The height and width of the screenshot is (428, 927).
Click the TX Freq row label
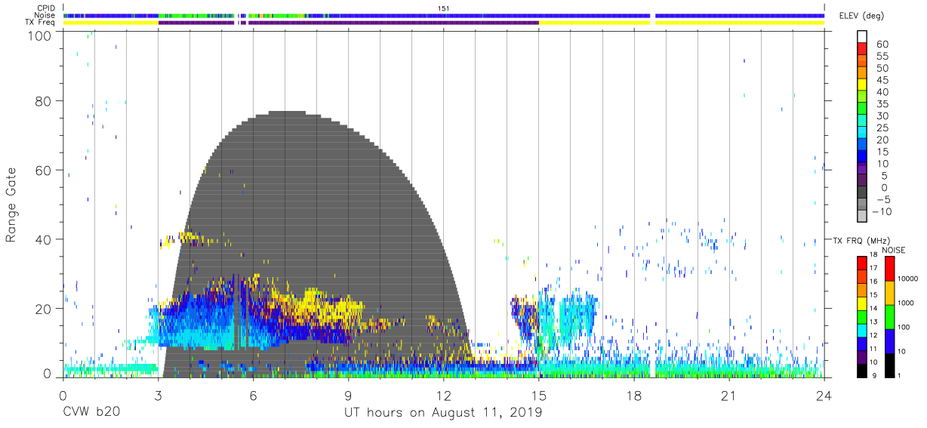(40, 22)
